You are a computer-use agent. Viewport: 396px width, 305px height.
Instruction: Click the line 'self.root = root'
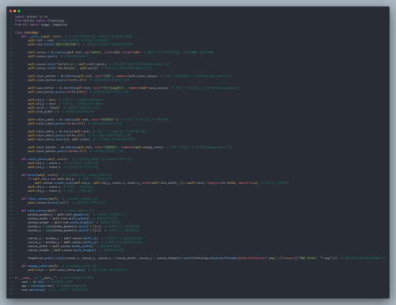68,40
